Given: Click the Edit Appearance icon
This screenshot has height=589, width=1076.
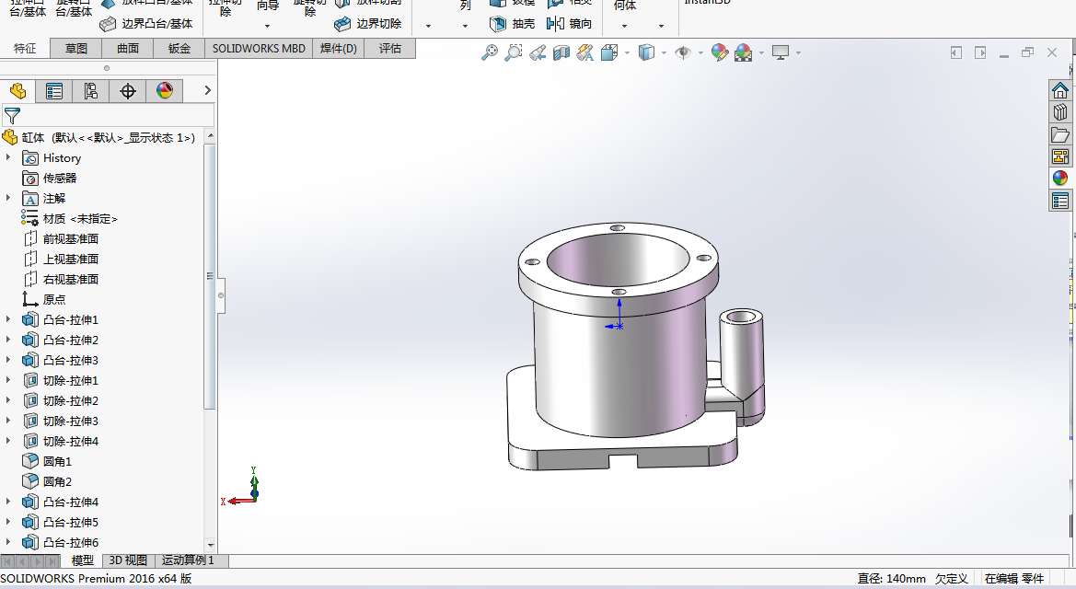Looking at the screenshot, I should point(719,52).
